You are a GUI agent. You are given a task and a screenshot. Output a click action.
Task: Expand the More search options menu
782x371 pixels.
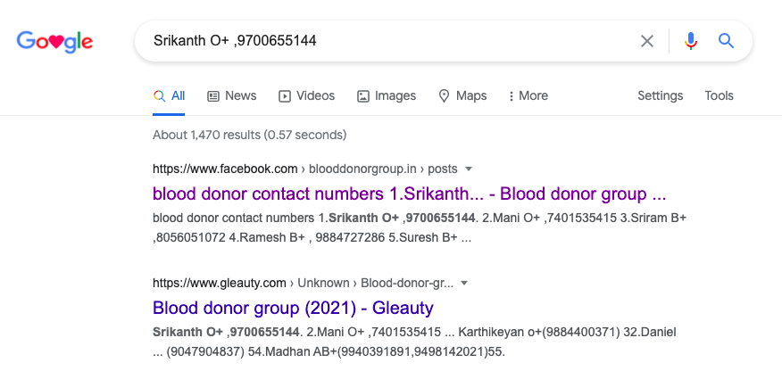pos(528,96)
